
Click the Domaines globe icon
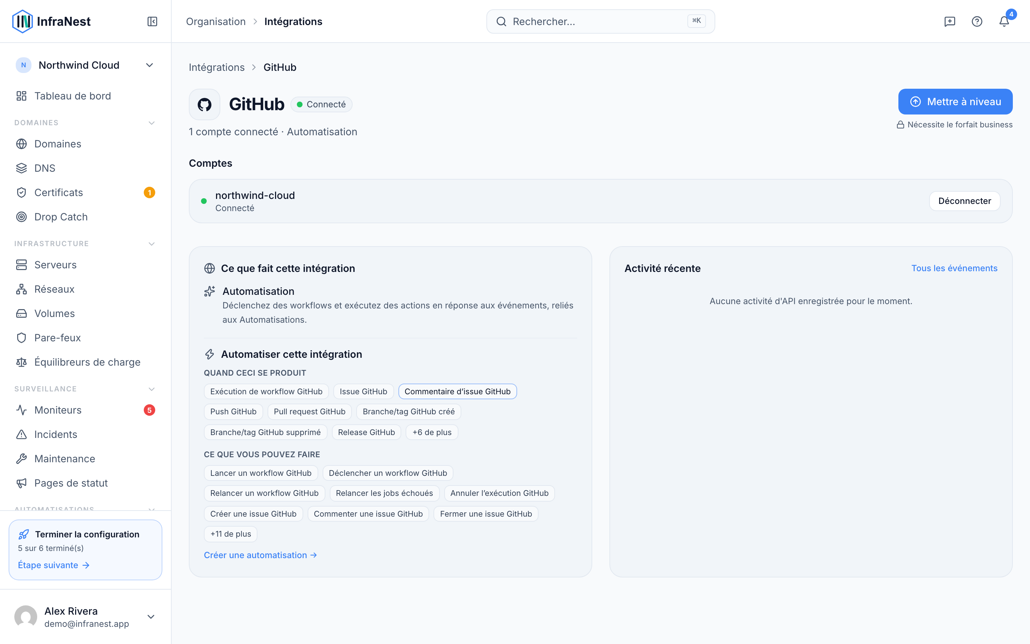[21, 144]
